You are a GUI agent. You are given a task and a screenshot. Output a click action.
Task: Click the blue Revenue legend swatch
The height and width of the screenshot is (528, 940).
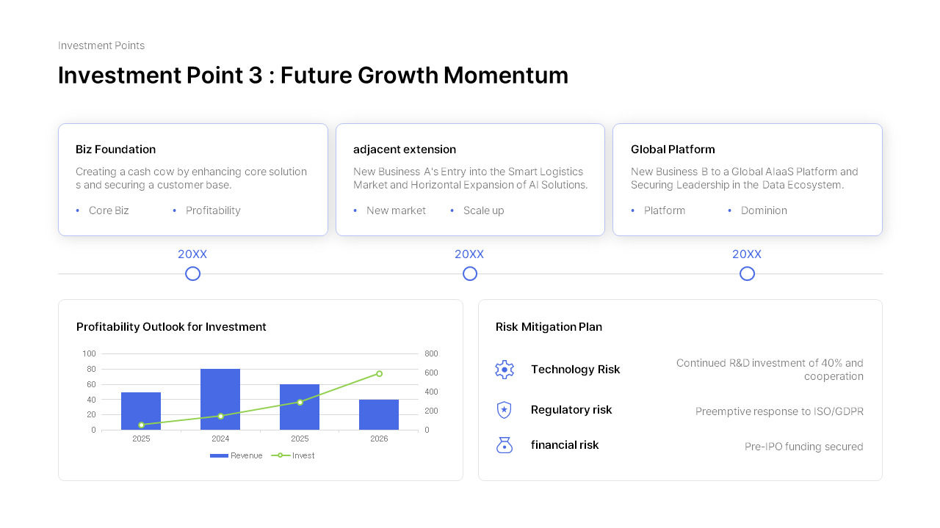coord(219,455)
